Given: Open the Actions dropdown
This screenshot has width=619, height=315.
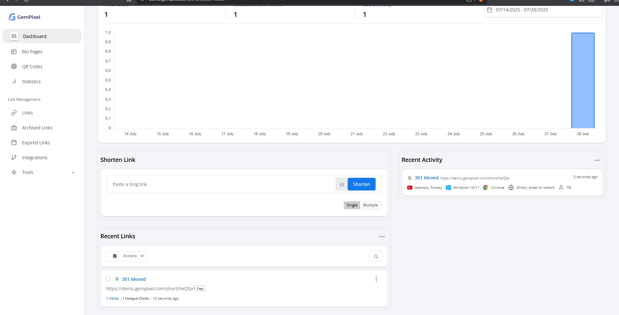Looking at the screenshot, I should click(127, 256).
